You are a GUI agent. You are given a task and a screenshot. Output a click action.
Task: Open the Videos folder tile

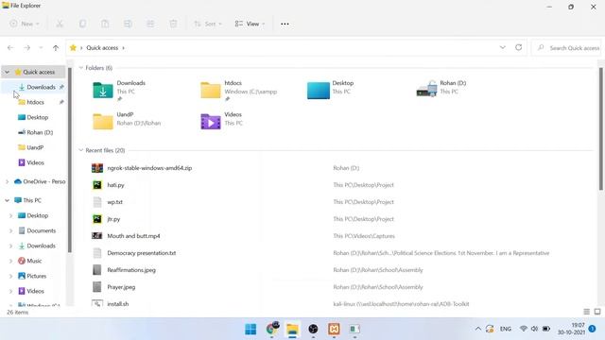click(x=222, y=121)
